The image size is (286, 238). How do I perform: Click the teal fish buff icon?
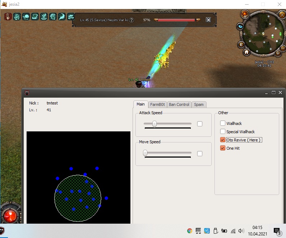26,17
